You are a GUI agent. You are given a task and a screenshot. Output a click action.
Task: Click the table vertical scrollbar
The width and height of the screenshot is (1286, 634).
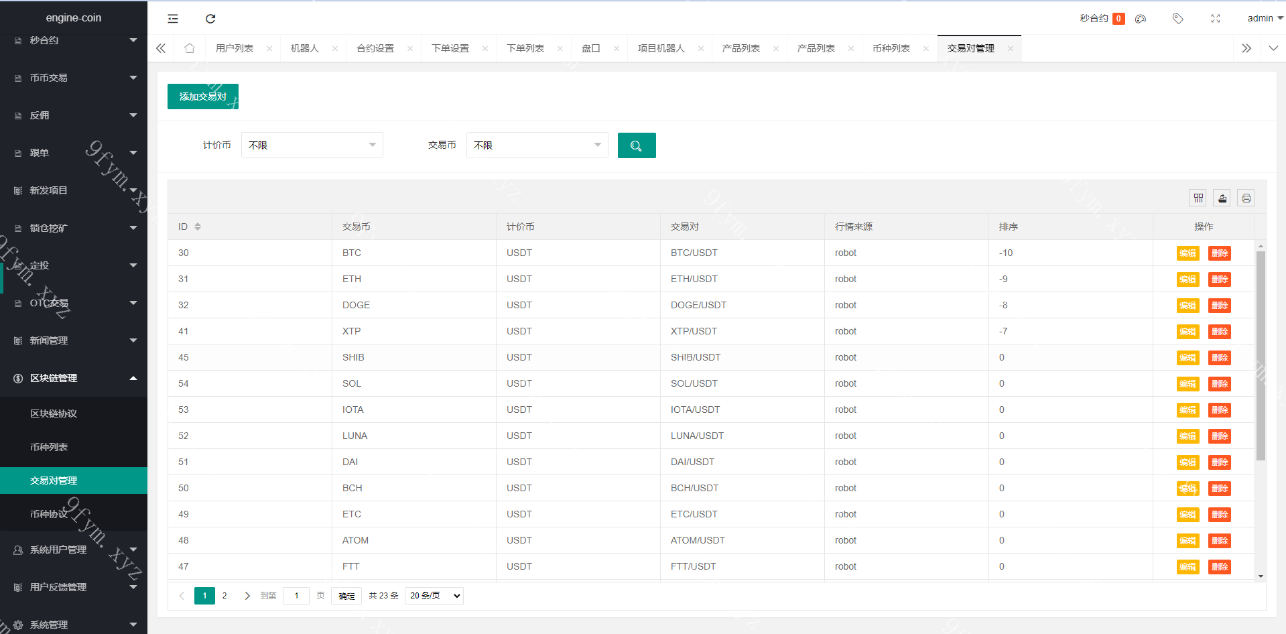point(1261,356)
